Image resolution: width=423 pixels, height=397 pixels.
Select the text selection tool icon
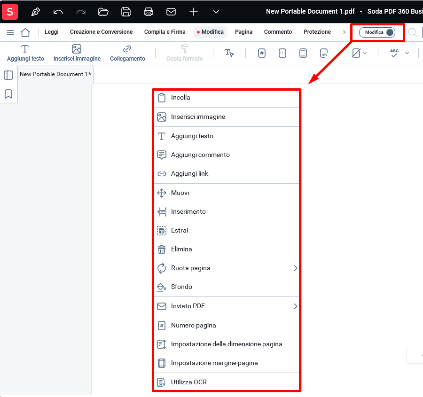coord(229,53)
